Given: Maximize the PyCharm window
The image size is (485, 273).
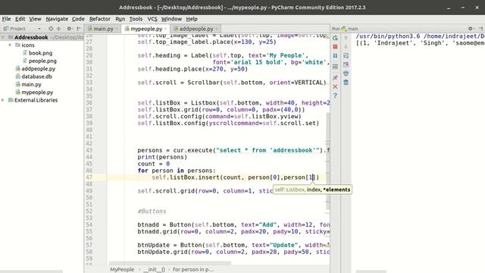Looking at the screenshot, I should tap(463, 8).
